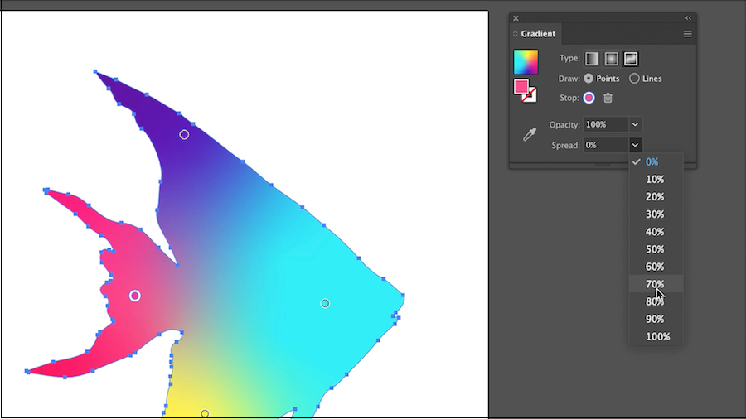Screen dimensions: 746x419
Task: Select Freeform gradient type icon
Action: tap(631, 59)
